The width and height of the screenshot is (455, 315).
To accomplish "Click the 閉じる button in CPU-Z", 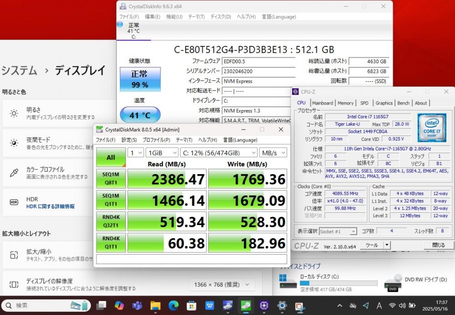I will click(439, 245).
